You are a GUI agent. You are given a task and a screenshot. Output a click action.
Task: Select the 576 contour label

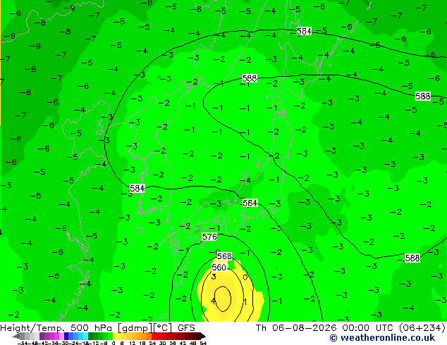209,237
